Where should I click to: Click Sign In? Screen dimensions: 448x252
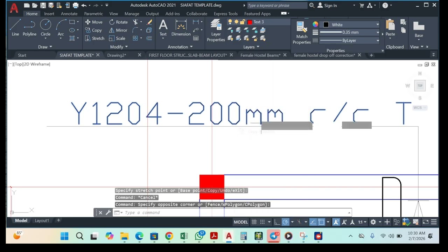(330, 5)
